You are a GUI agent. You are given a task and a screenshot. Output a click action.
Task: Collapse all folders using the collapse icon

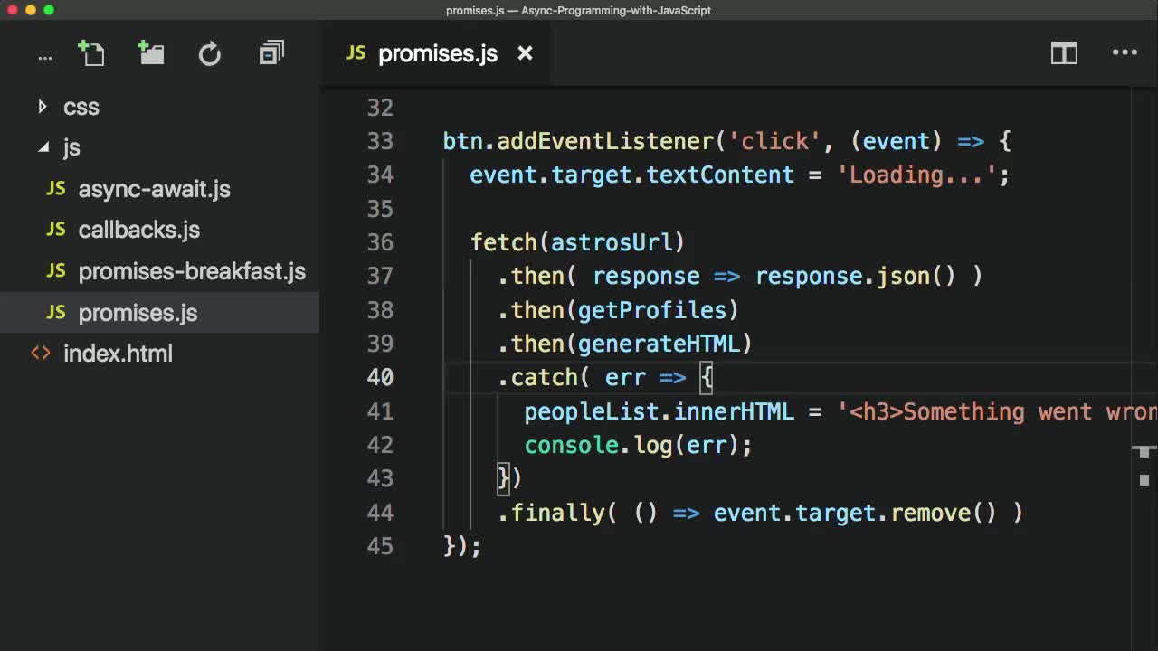point(271,52)
